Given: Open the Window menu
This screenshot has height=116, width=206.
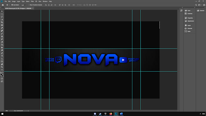Looking at the screenshot, I should coord(45,1).
